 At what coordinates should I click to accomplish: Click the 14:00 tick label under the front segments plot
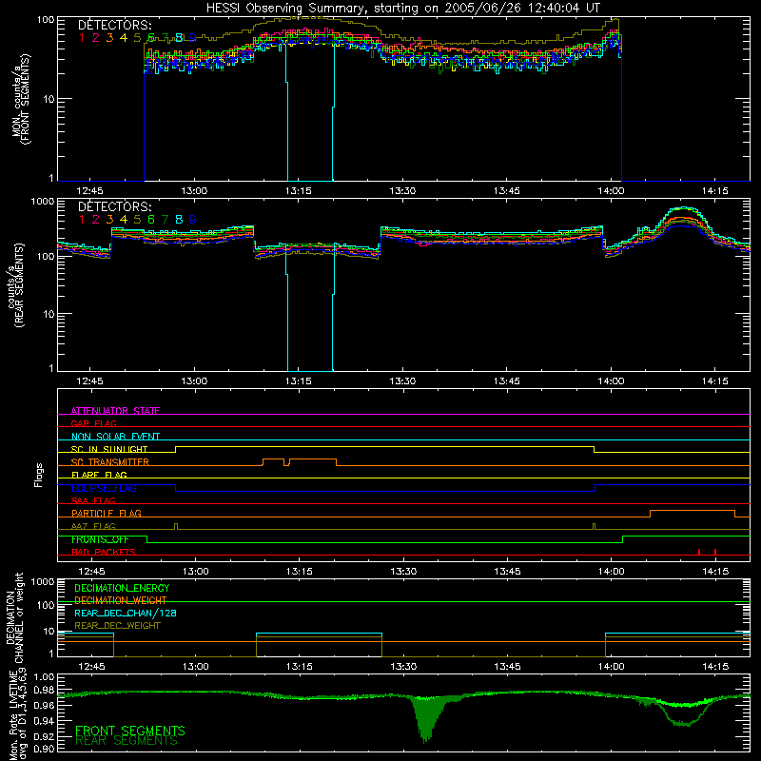[611, 191]
